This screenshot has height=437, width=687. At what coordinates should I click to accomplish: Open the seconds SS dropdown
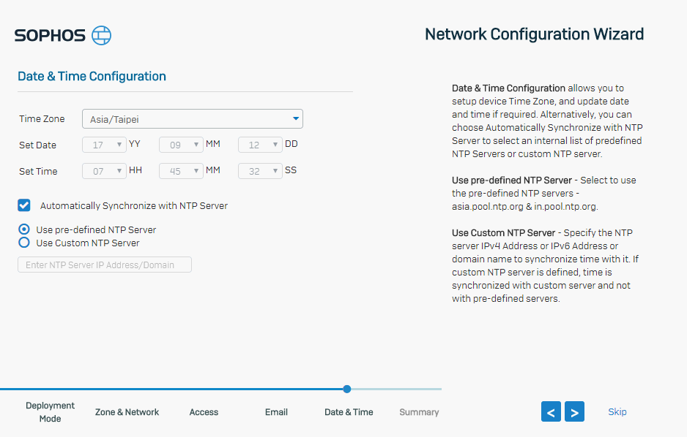coord(260,171)
